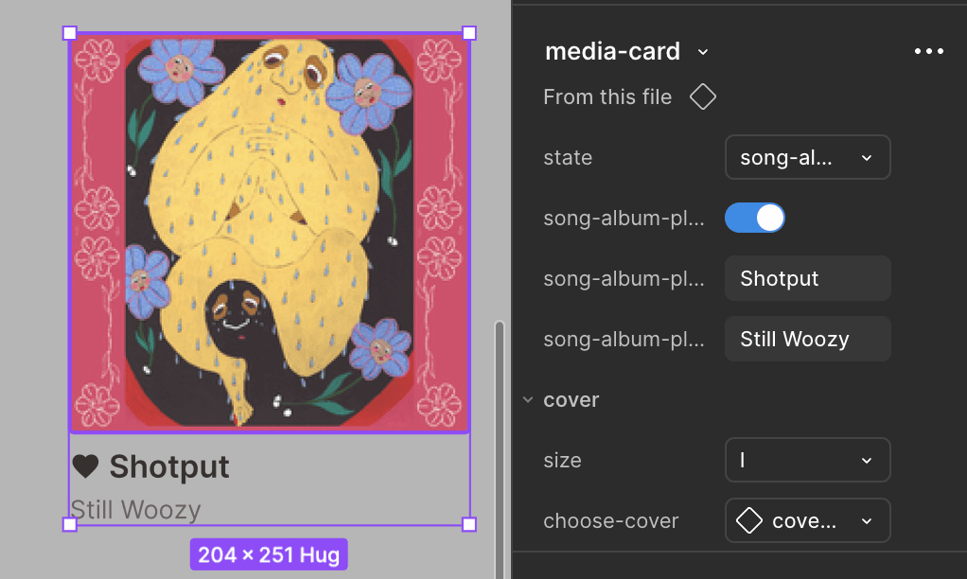
Task: Open the choose-cover instance dropdown
Action: (x=807, y=520)
